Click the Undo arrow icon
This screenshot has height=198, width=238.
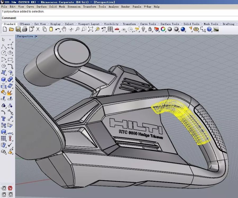57,29
